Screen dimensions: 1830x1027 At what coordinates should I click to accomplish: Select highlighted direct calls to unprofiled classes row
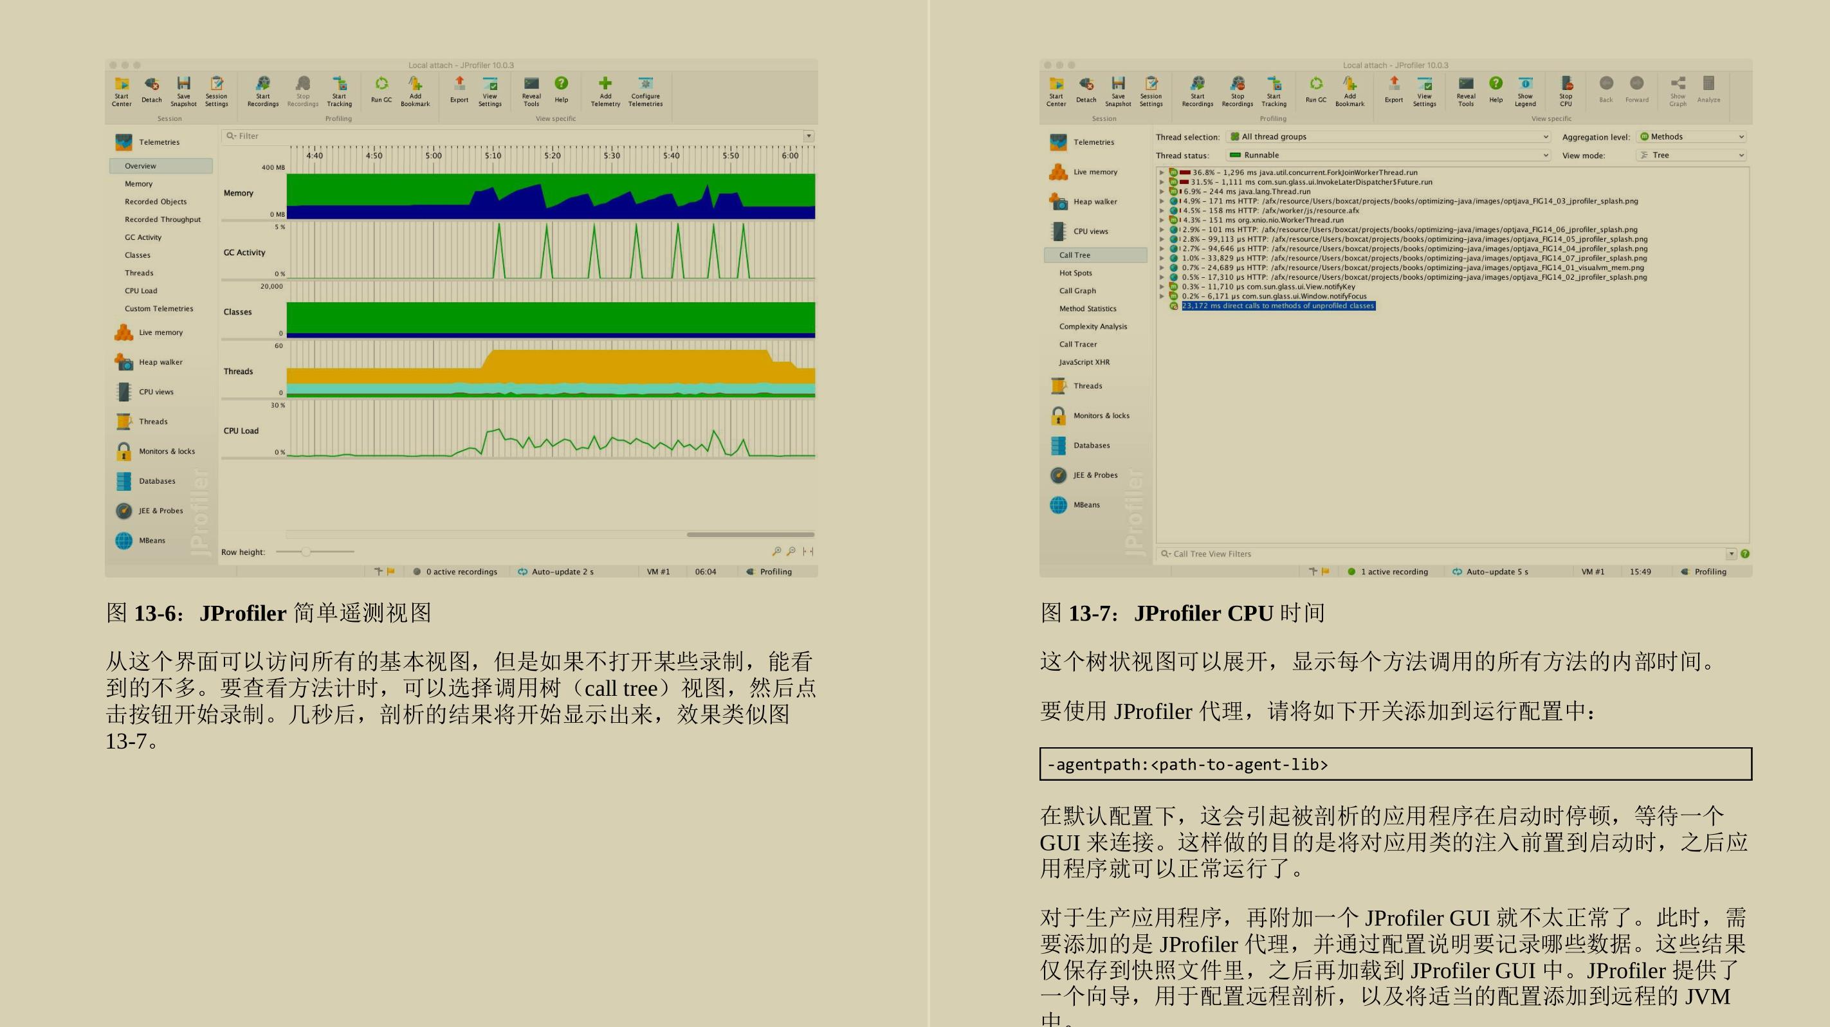(1278, 306)
